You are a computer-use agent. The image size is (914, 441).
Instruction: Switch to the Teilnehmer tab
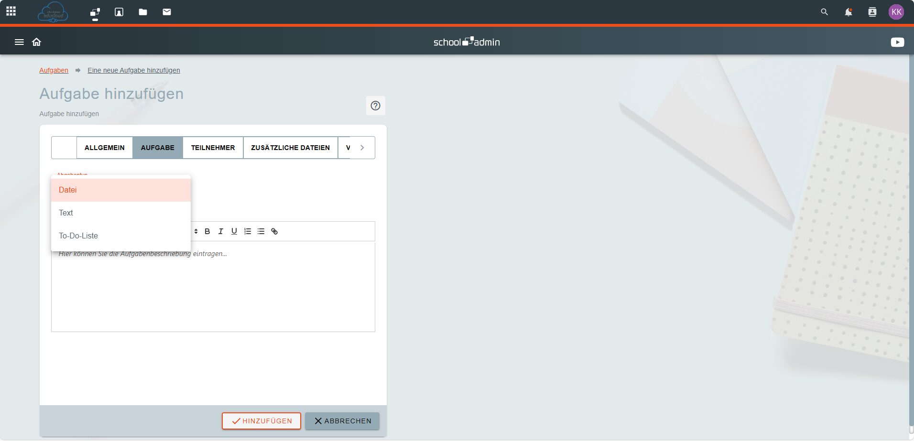213,148
